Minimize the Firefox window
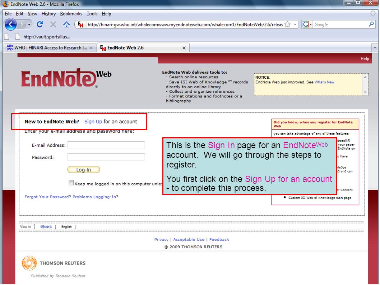The width and height of the screenshot is (380, 285). point(349,3)
